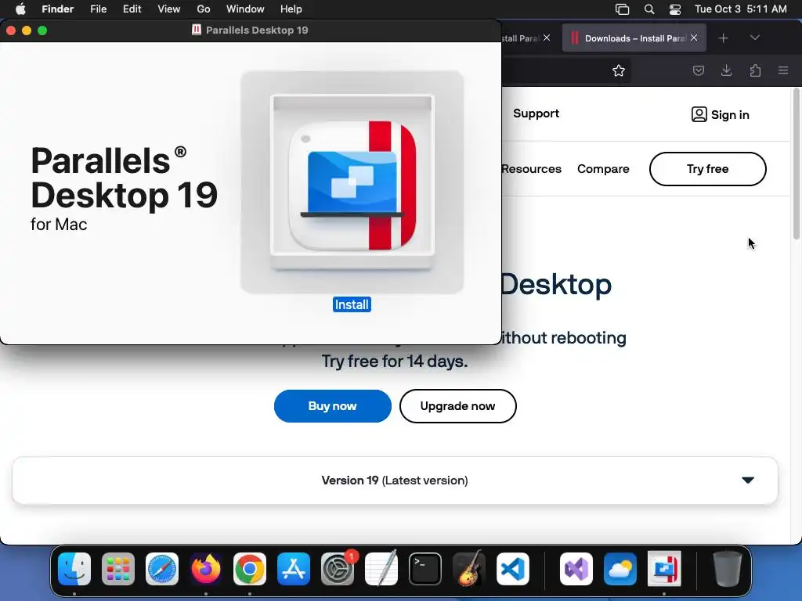Launch Safari from the Dock

tap(162, 569)
